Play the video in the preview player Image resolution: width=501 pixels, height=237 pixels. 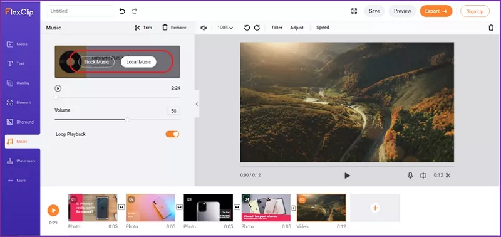click(348, 176)
